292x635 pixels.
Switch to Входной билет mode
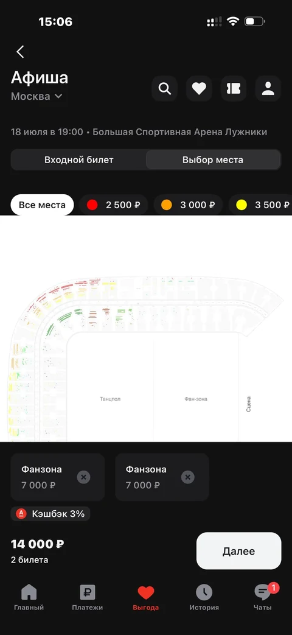(x=79, y=160)
